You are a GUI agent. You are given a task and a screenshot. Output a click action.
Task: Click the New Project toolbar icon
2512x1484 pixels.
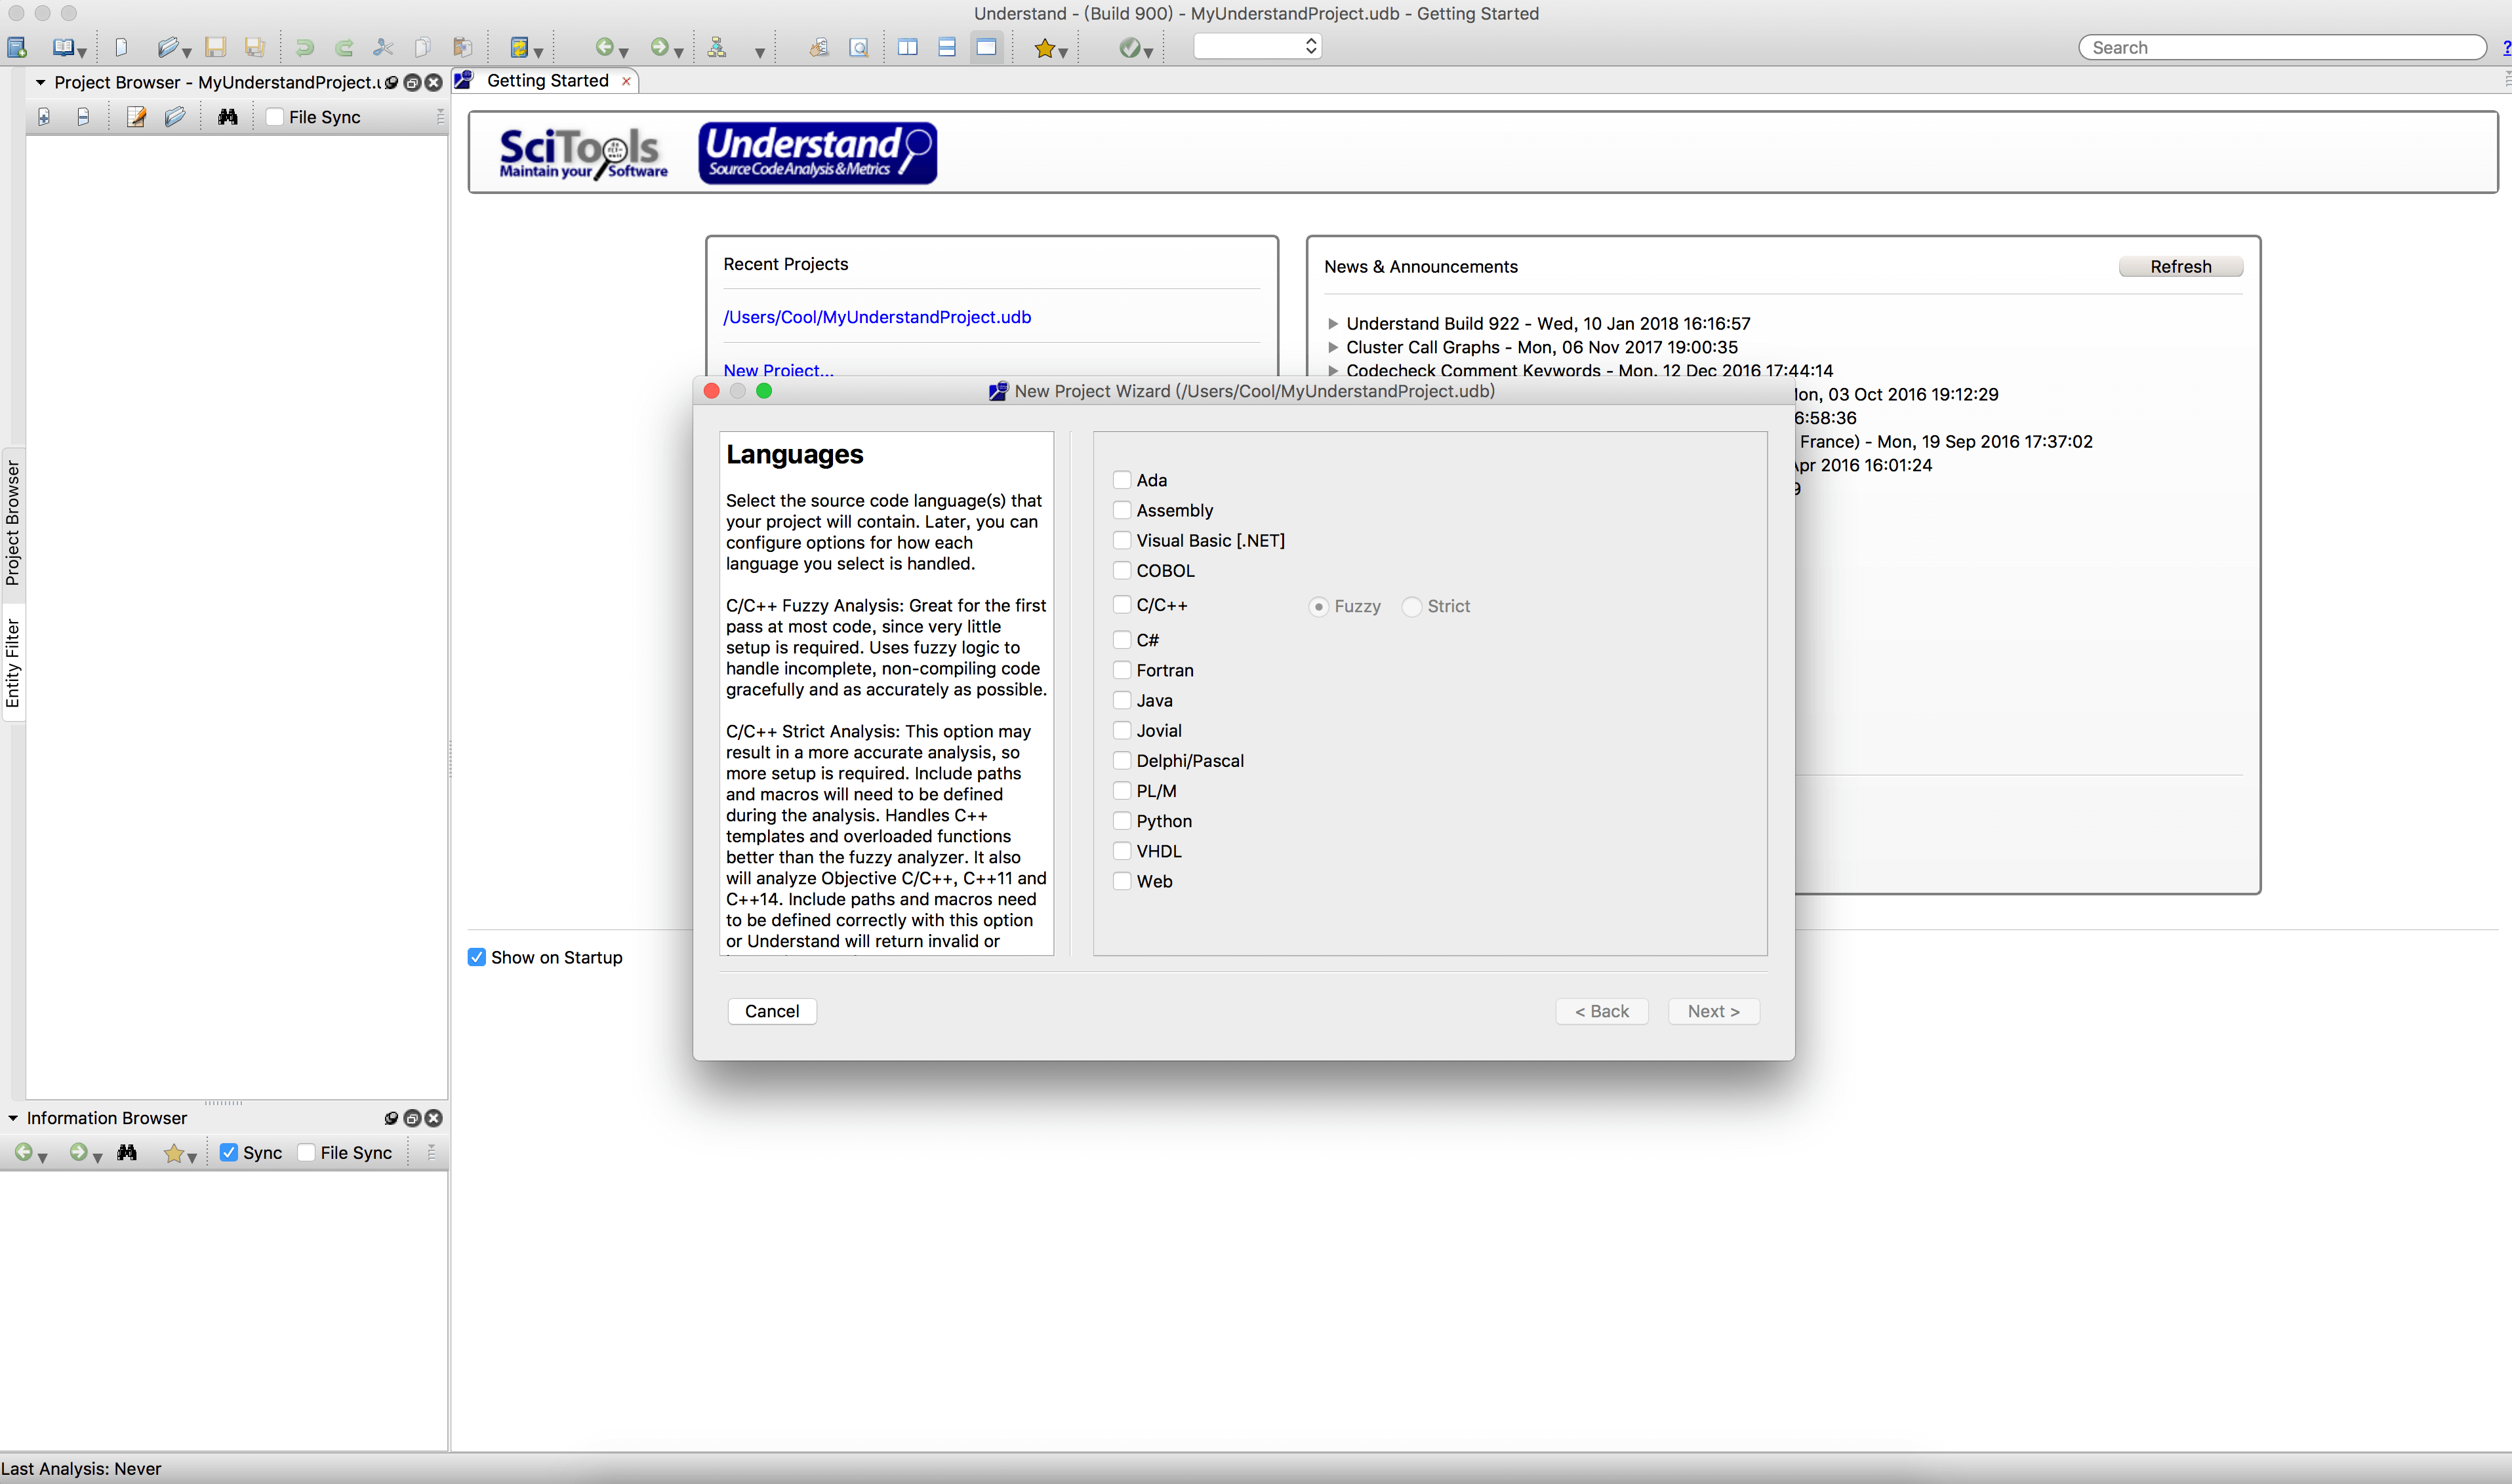17,47
